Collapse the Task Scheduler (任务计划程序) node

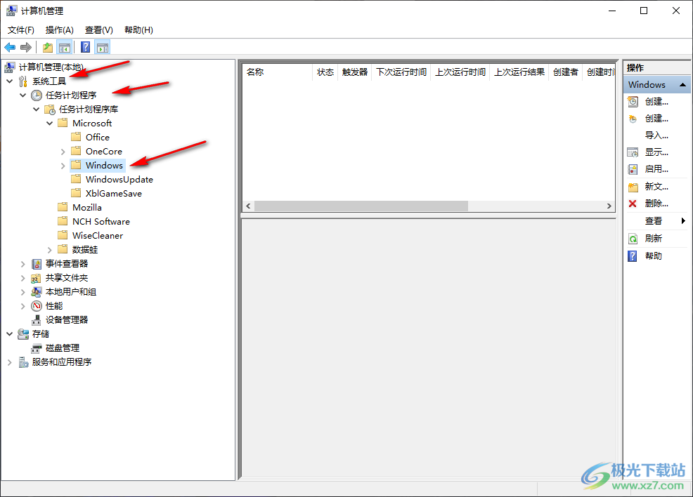click(x=23, y=95)
